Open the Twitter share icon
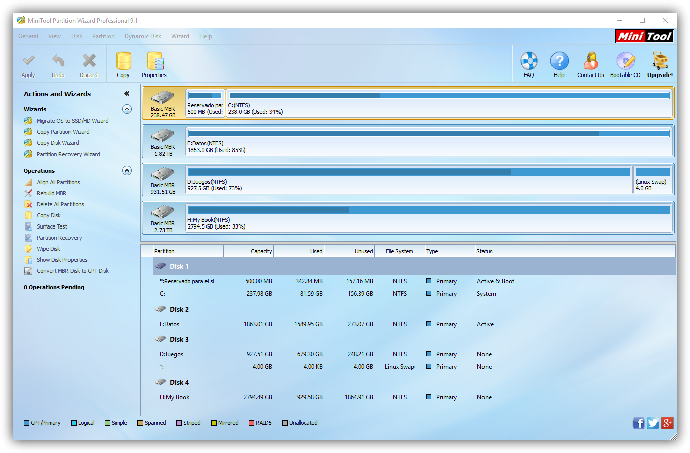 point(653,423)
